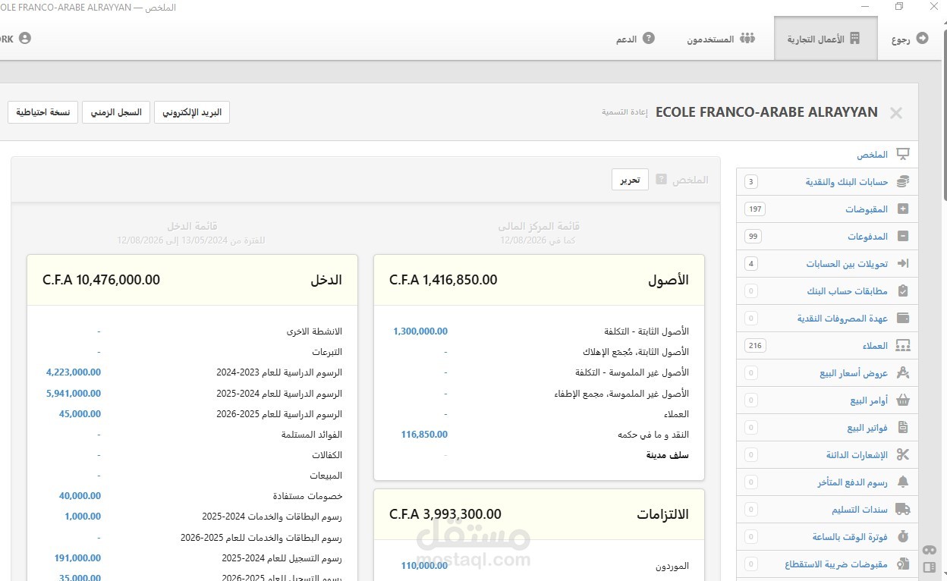The height and width of the screenshot is (581, 947).
Task: Click the sales invoices document icon
Action: click(902, 428)
